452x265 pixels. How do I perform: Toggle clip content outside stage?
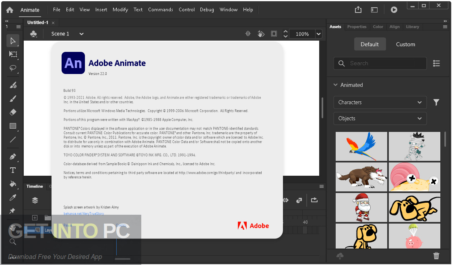(x=274, y=34)
